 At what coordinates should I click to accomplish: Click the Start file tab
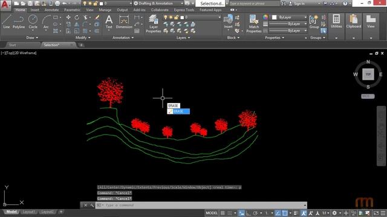12,45
